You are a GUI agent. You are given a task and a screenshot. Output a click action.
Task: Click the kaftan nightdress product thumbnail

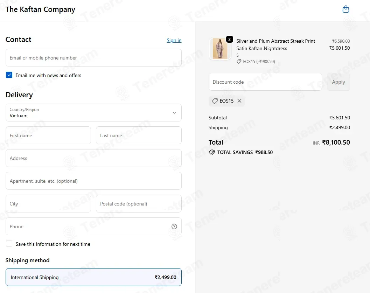click(220, 49)
